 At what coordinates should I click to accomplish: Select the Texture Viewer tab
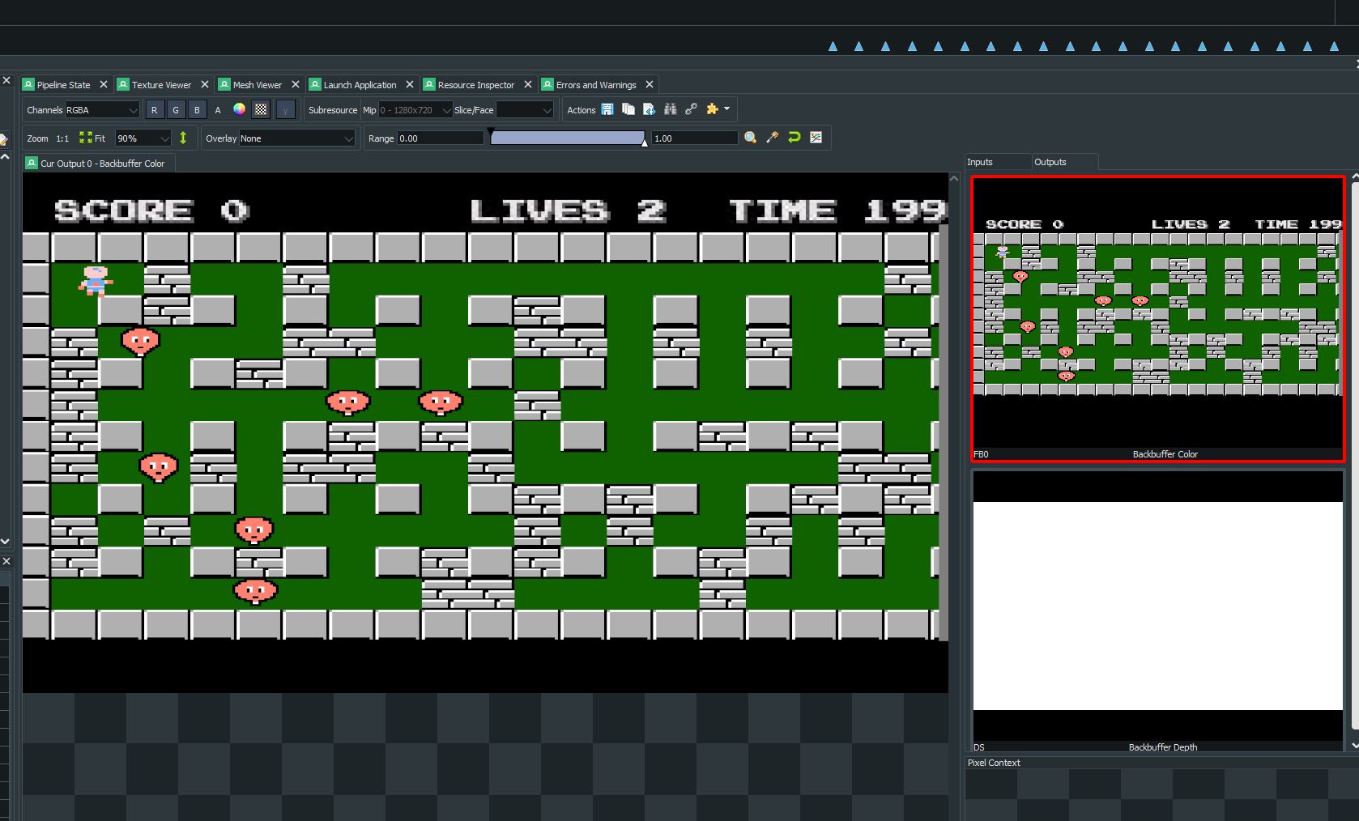(x=162, y=85)
